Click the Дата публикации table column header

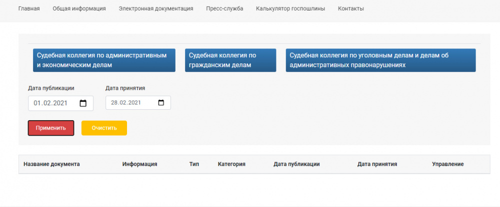pyautogui.click(x=296, y=164)
